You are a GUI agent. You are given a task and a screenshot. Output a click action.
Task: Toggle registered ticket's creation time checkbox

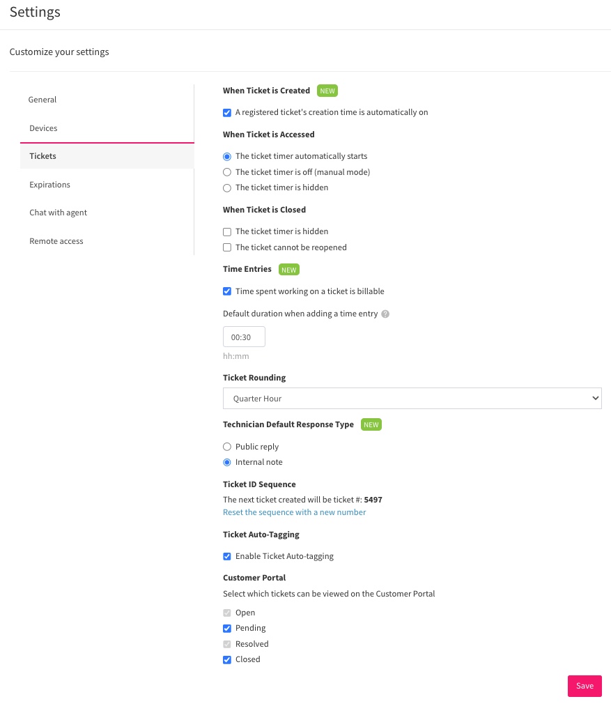click(x=227, y=113)
